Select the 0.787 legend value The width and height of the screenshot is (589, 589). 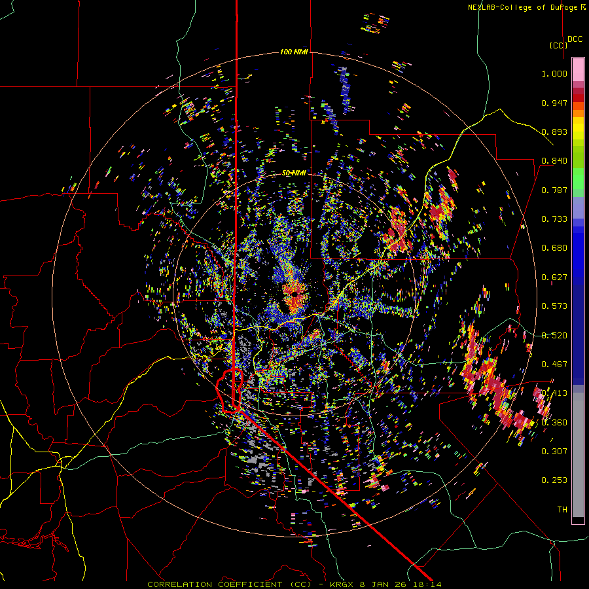tap(554, 190)
